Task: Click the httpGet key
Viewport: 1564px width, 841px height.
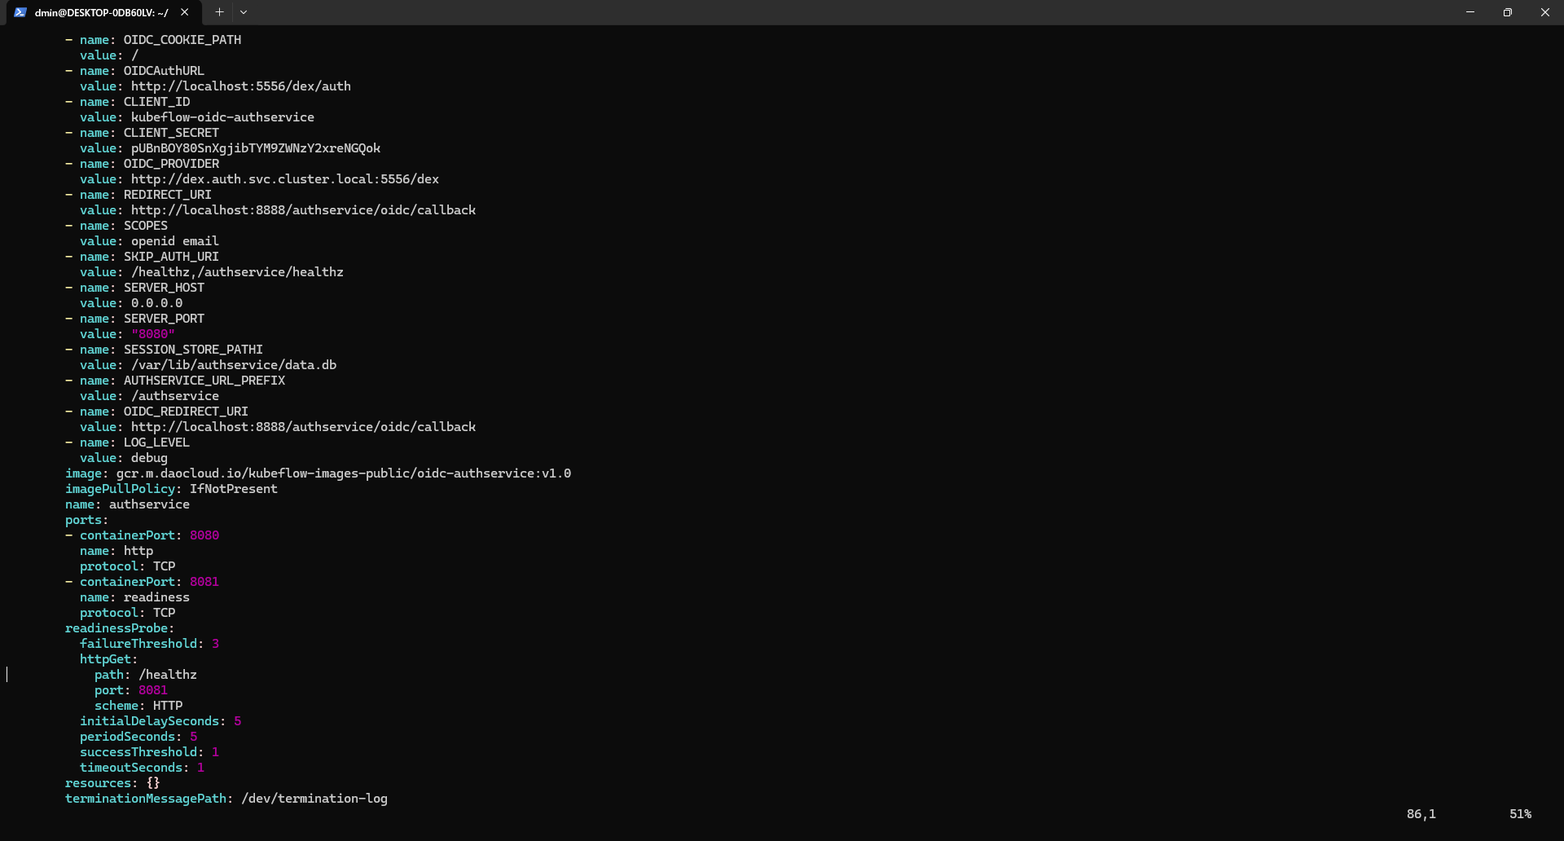Action: point(105,659)
